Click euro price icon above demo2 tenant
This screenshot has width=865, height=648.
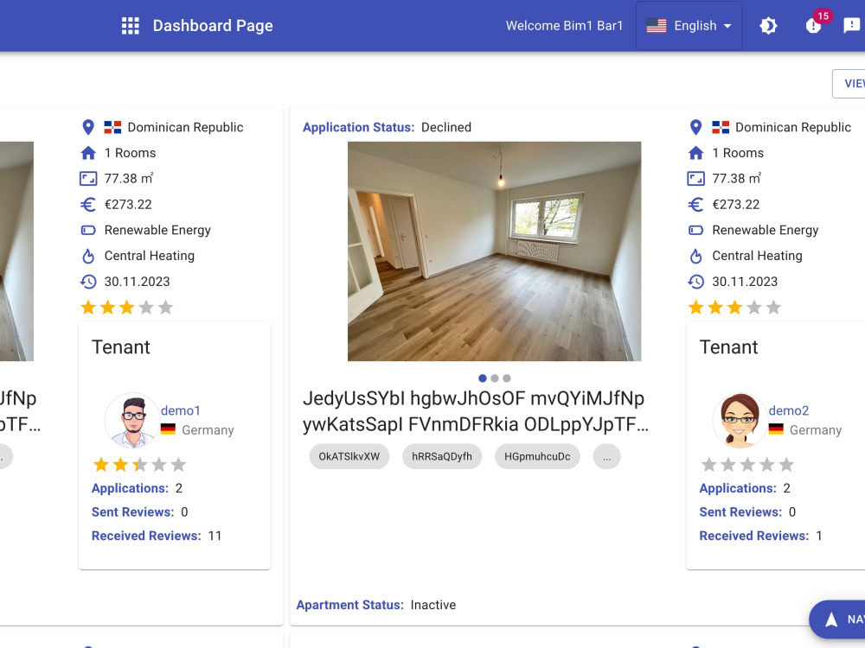pos(696,205)
